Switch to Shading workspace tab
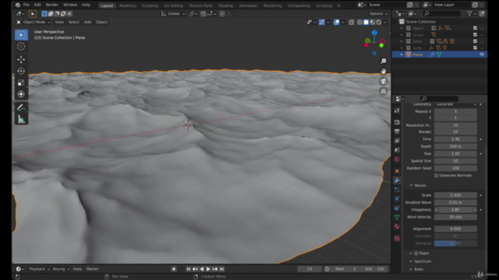This screenshot has height=280, width=499. (225, 5)
